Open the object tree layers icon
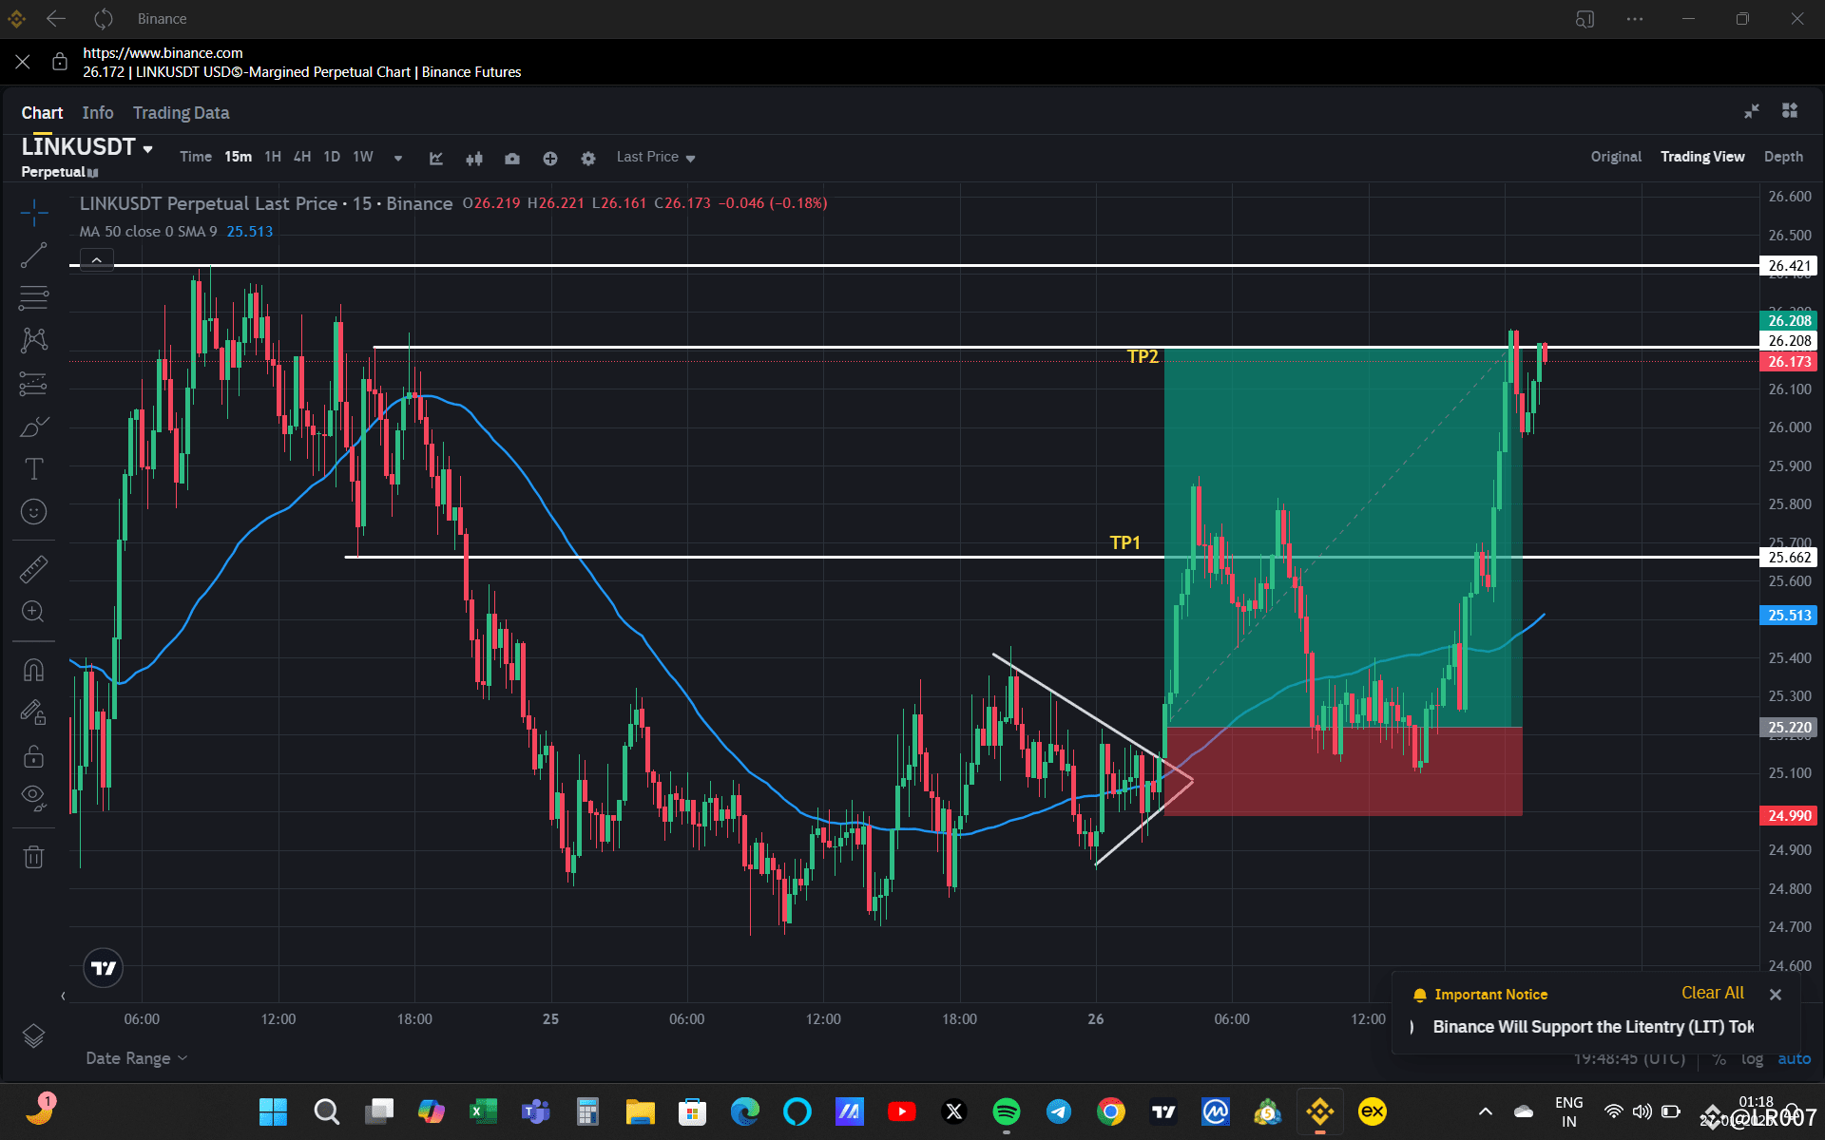The image size is (1825, 1140). pyautogui.click(x=34, y=1035)
